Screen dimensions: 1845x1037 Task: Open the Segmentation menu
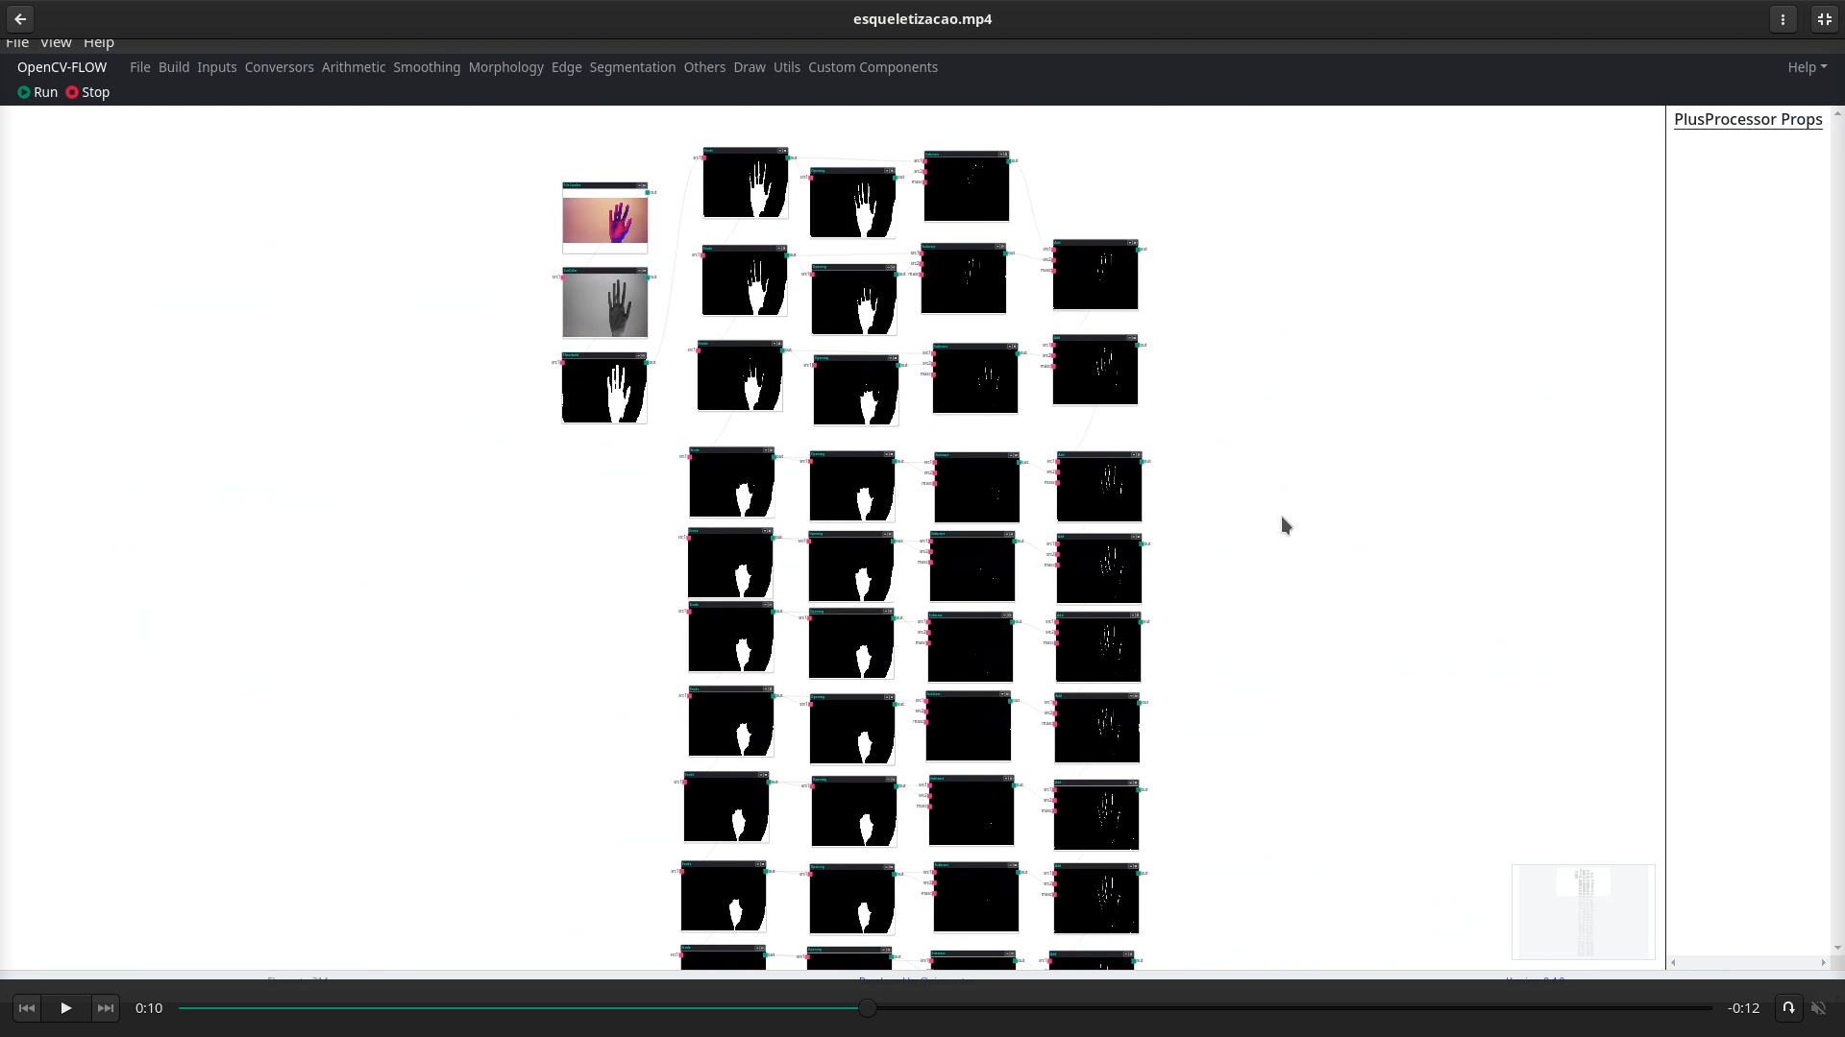[x=632, y=67]
